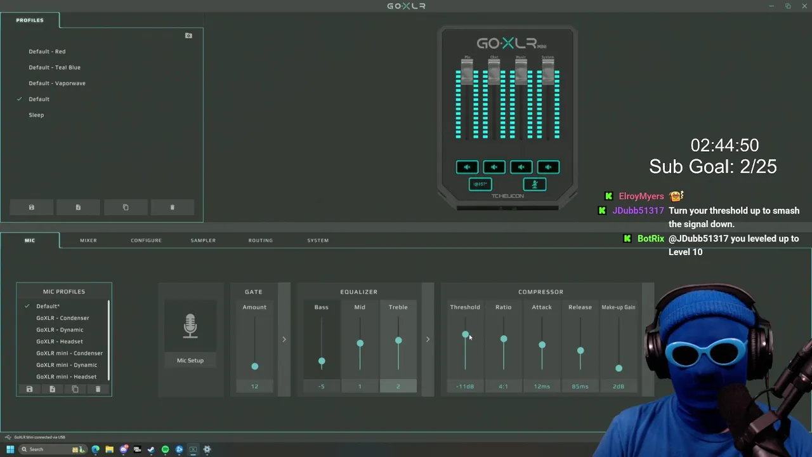Click the compressor Attack slider handle
The image size is (812, 457).
542,345
